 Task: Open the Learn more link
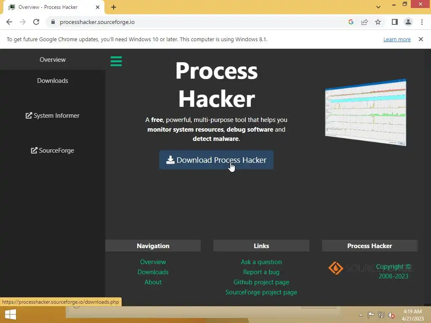(x=397, y=39)
